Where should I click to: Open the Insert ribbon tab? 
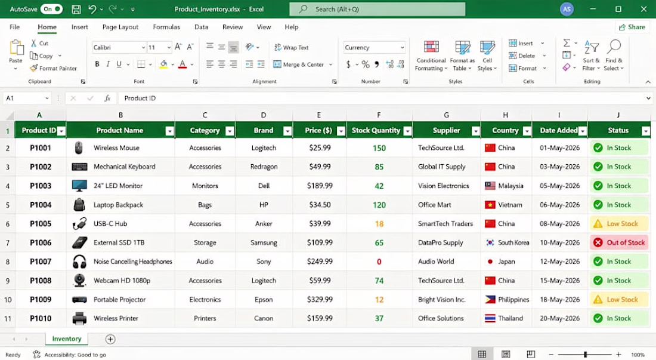(x=79, y=27)
